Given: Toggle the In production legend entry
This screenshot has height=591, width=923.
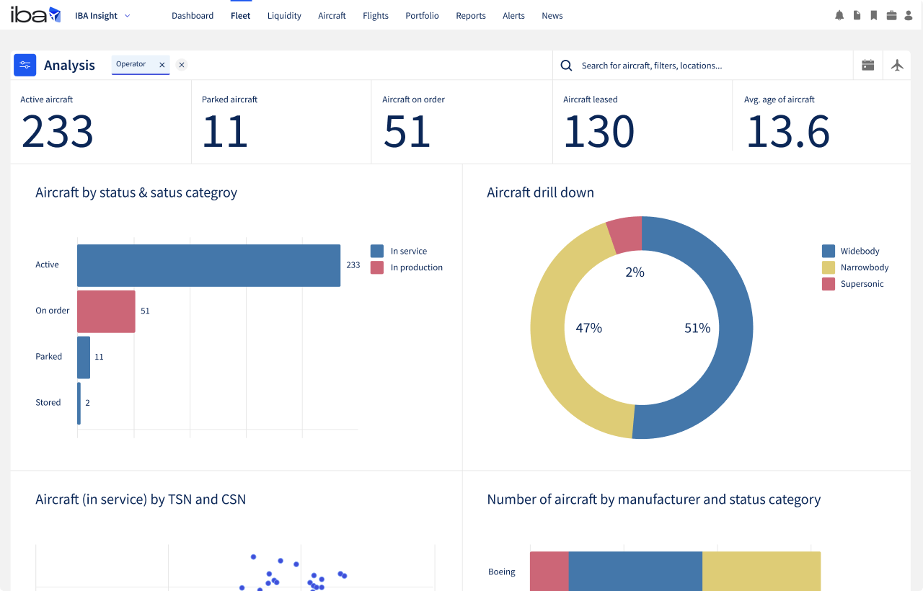Looking at the screenshot, I should click(416, 267).
